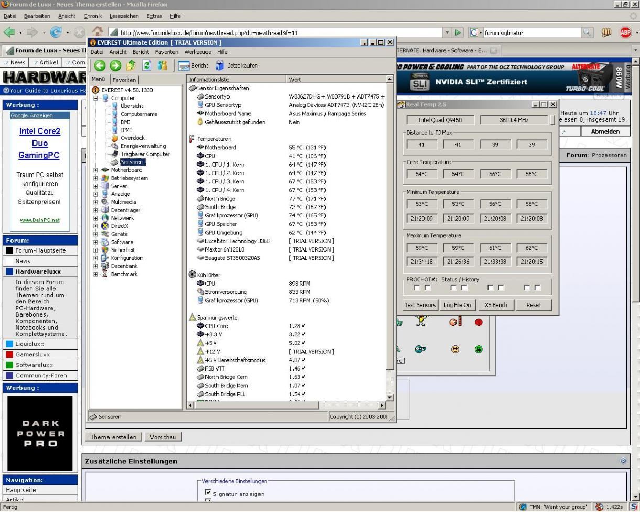Screen dimensions: 640x512
Task: Click the Wert column header
Action: click(336, 79)
